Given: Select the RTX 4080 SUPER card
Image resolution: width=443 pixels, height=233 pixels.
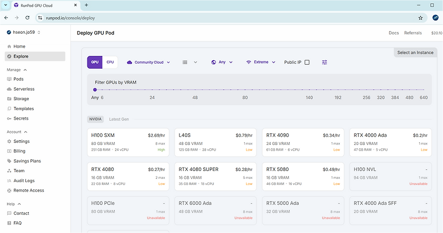Looking at the screenshot, I should pos(215,177).
